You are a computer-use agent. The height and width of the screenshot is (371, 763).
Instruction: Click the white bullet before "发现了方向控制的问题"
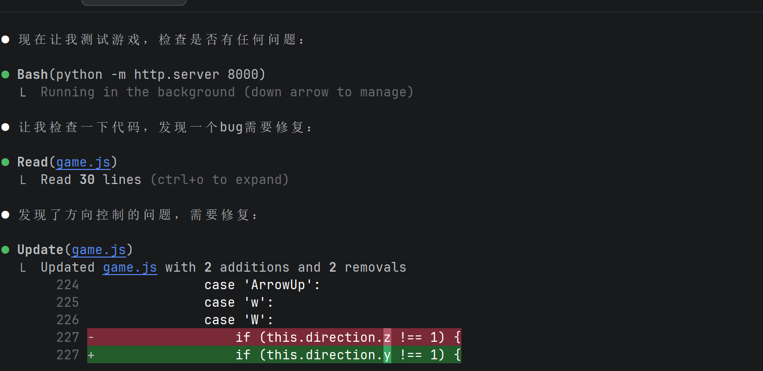(5, 215)
